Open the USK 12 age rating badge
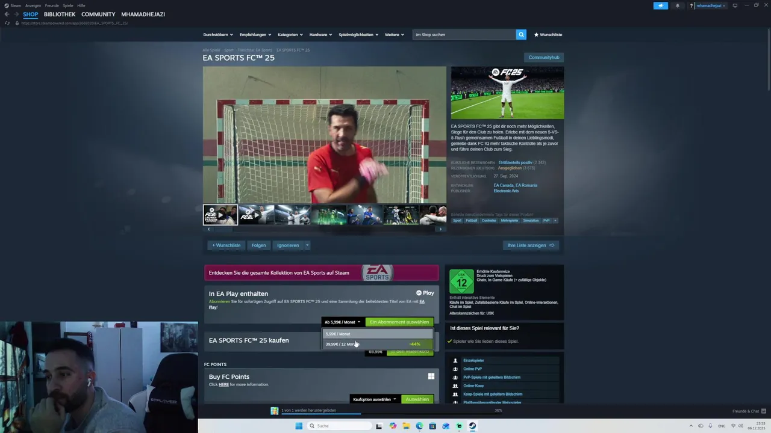The width and height of the screenshot is (771, 433). [x=461, y=281]
